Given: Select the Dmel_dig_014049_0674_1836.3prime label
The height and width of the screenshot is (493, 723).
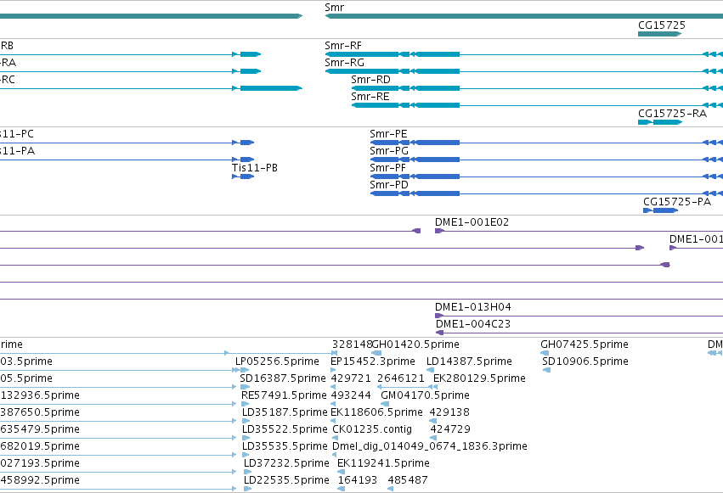Looking at the screenshot, I should (x=430, y=446).
